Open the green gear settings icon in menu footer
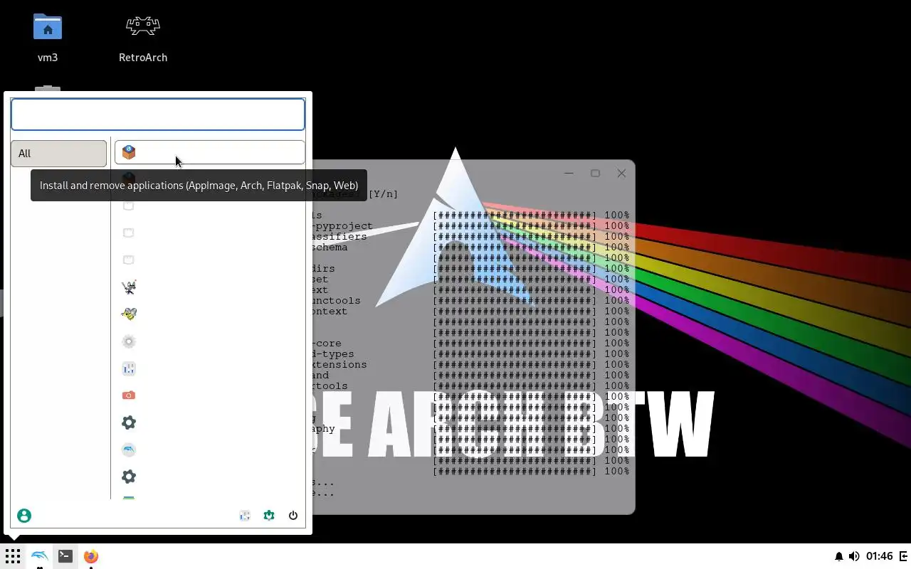The height and width of the screenshot is (569, 911). (x=269, y=516)
